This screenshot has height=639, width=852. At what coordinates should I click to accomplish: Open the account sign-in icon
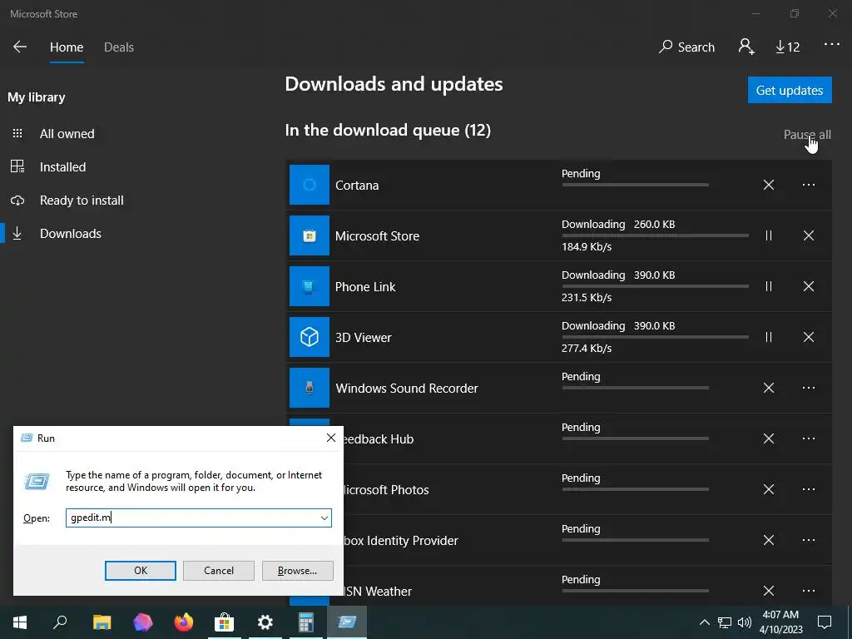746,47
